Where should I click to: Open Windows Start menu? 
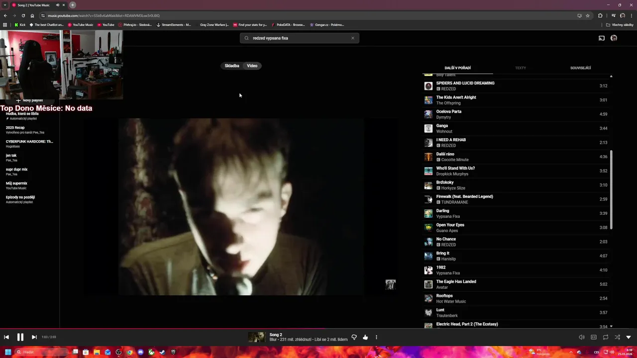7,352
